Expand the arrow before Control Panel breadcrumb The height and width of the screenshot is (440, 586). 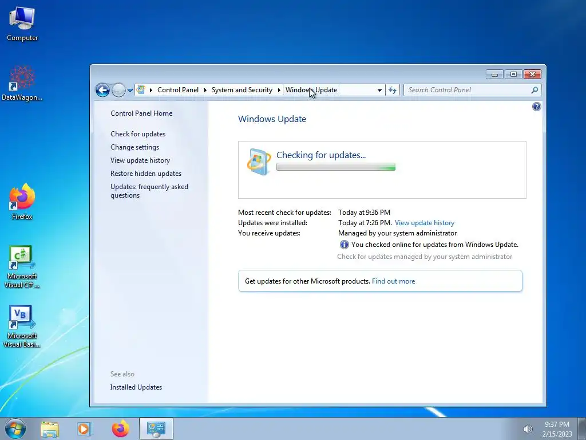click(151, 90)
